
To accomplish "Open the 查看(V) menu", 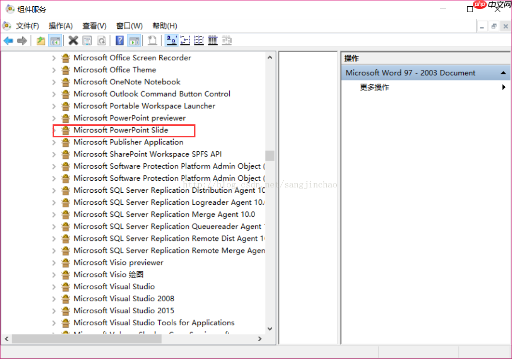I will coord(95,26).
